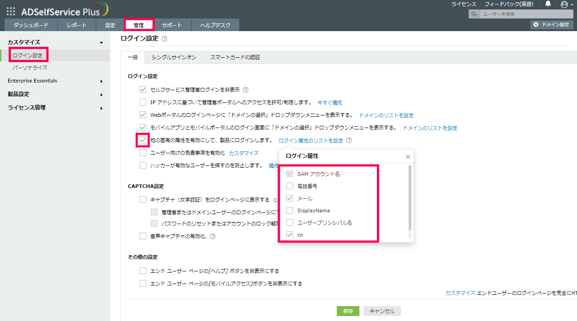Click カスタマイズ link beside 免責事項

tap(244, 153)
